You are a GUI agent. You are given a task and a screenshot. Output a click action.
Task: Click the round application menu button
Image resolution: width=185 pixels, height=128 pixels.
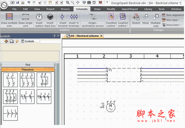point(4,5)
